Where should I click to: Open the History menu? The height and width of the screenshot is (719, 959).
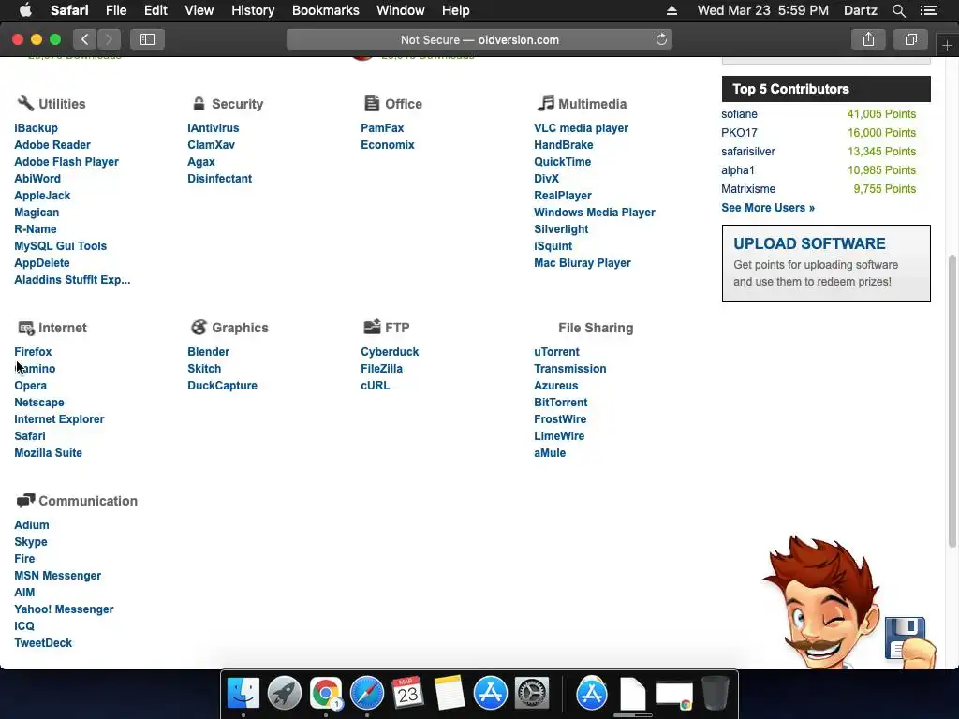tap(253, 10)
